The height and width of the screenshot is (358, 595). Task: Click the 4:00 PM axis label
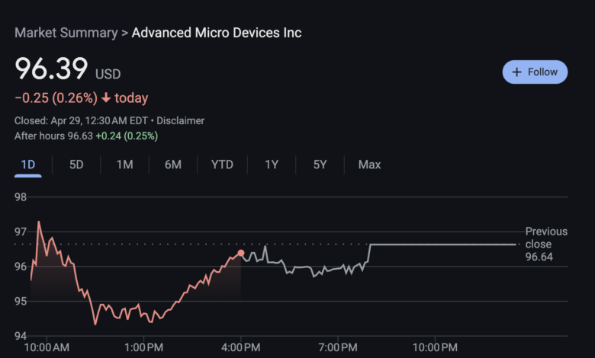click(x=241, y=347)
